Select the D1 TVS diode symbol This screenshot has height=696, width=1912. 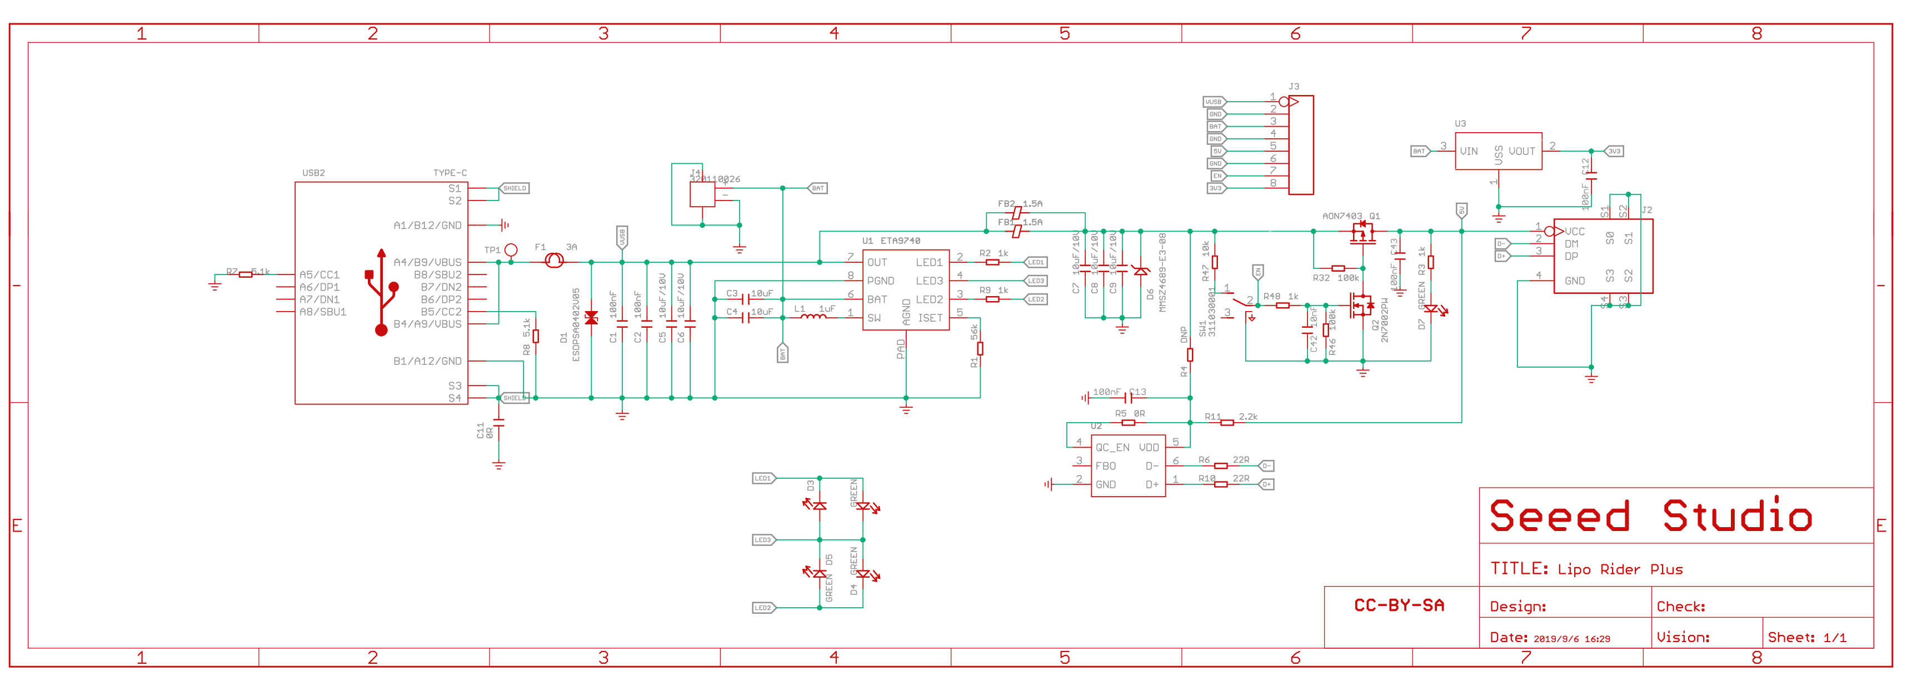(x=591, y=318)
